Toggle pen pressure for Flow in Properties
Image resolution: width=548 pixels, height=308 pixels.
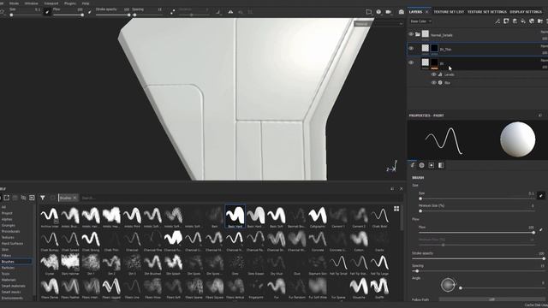(540, 230)
